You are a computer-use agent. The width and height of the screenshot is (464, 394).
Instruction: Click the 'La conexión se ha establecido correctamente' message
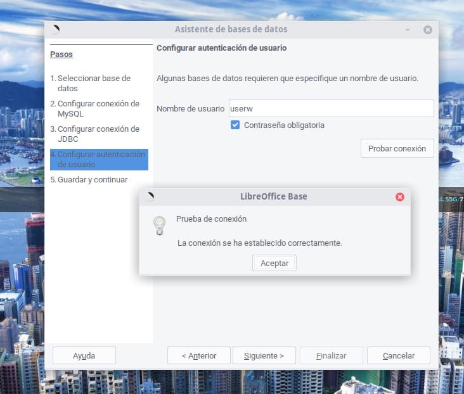pos(259,243)
